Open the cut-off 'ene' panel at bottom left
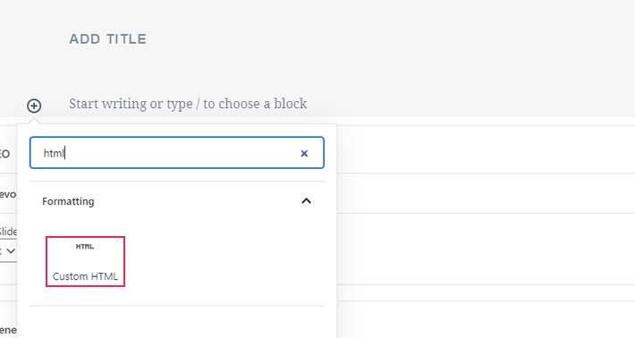 click(8, 330)
